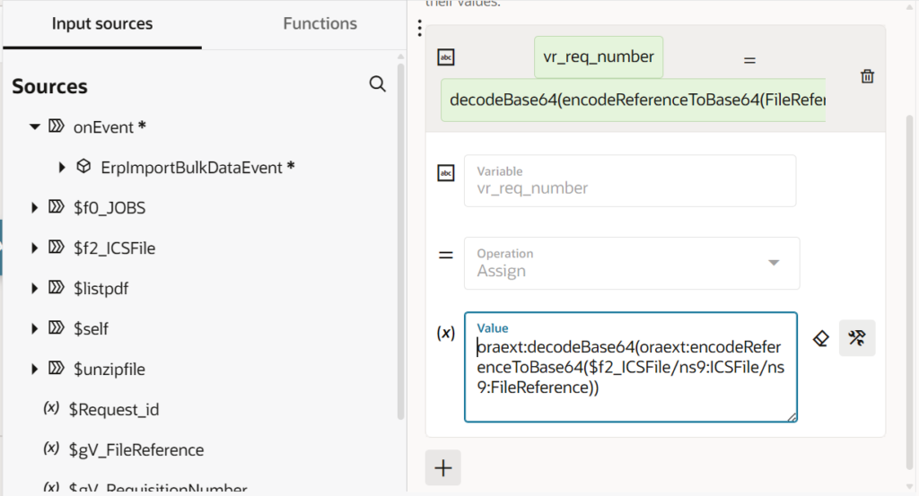Open expression builder tools icon
Viewport: 919px width, 496px height.
pyautogui.click(x=857, y=338)
